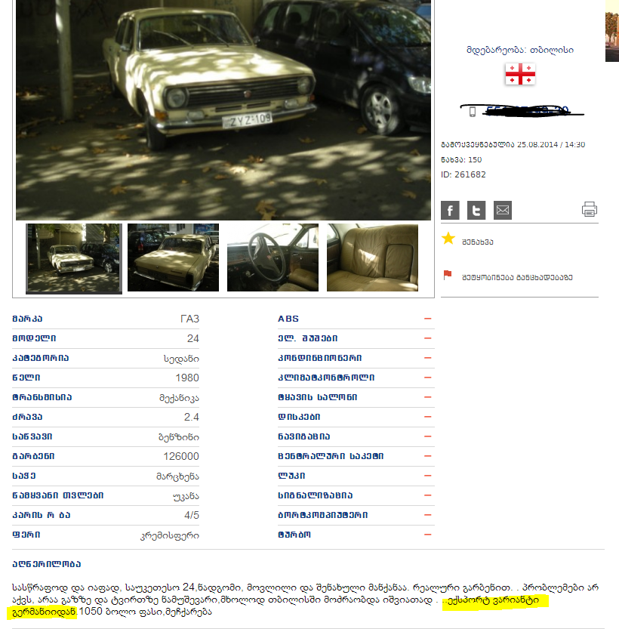This screenshot has height=629, width=619.
Task: Click the transmission value მექანიკა
Action: point(179,398)
